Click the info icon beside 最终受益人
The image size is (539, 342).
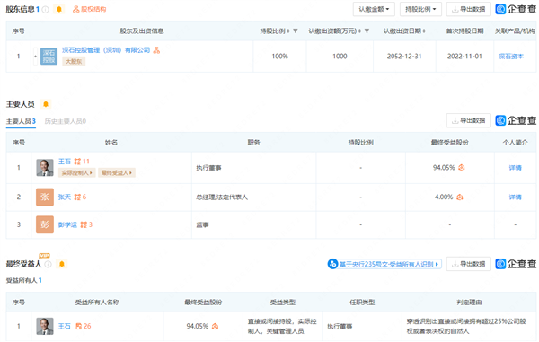(49, 264)
